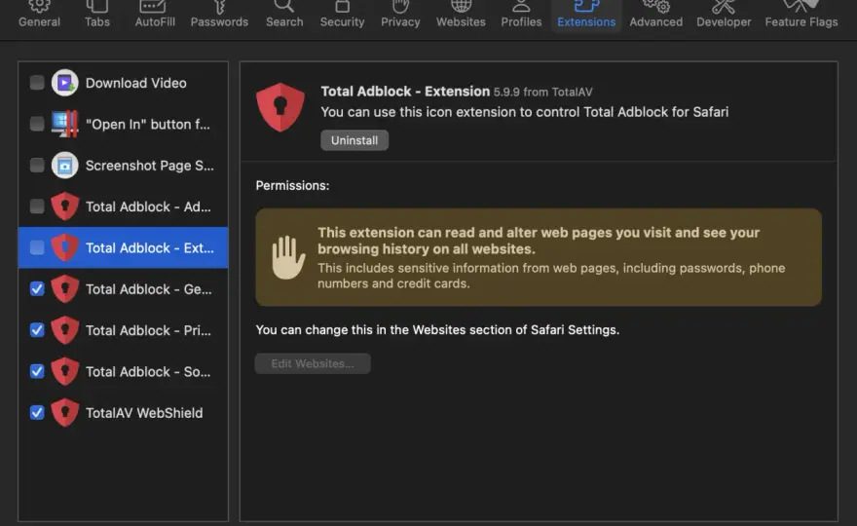
Task: Open the Feature Flags tab
Action: click(x=801, y=16)
